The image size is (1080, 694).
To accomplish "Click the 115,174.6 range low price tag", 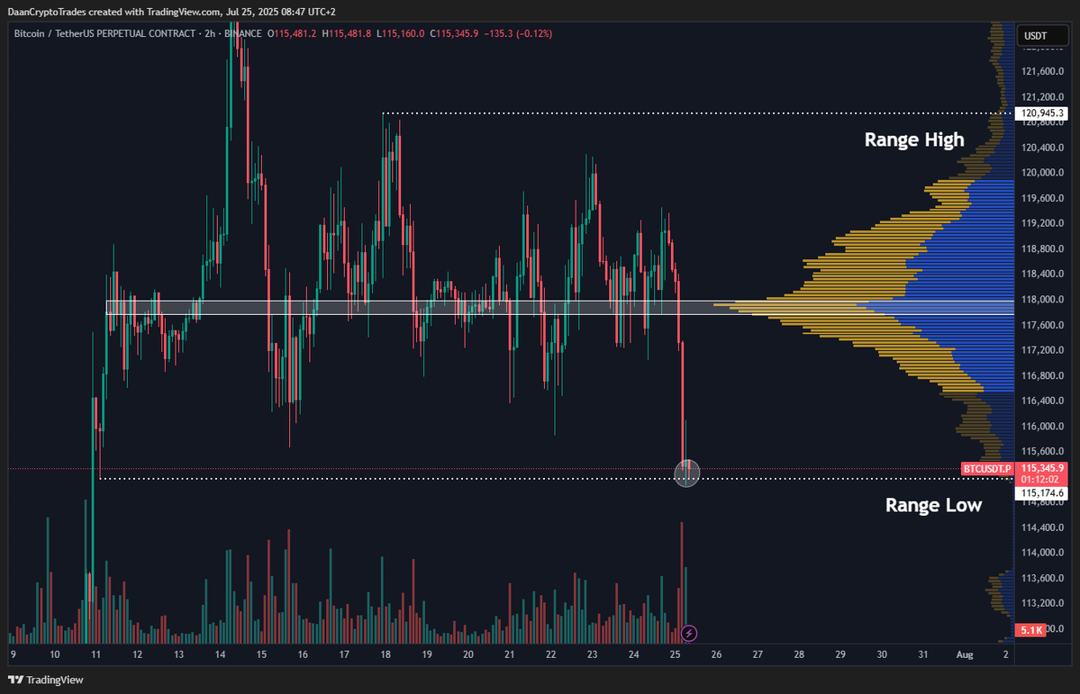I will point(1042,493).
